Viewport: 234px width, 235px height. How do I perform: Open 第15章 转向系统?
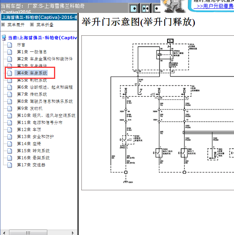[33, 151]
